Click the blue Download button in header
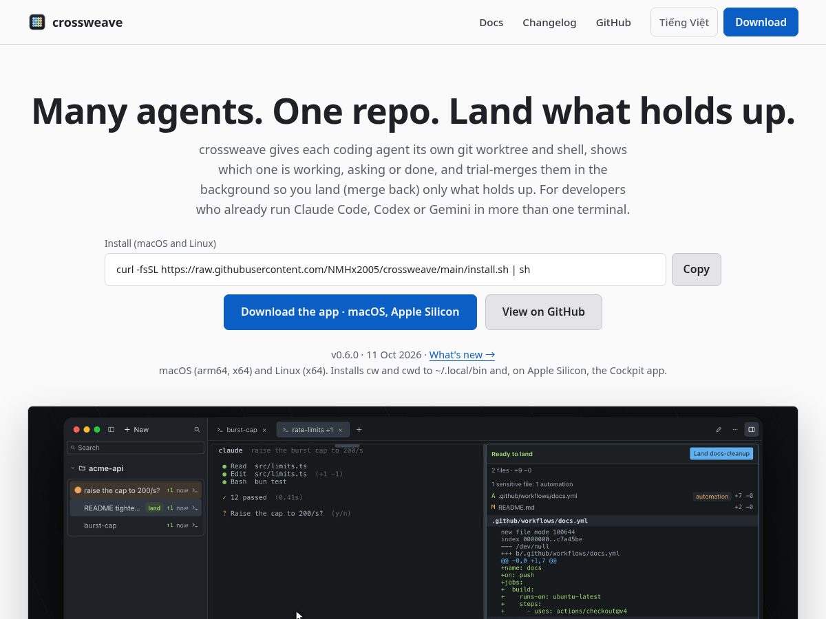This screenshot has height=619, width=826. 761,22
